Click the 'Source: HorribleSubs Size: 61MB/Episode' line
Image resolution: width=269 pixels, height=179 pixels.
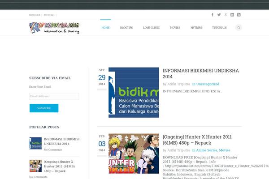pyautogui.click(x=196, y=170)
